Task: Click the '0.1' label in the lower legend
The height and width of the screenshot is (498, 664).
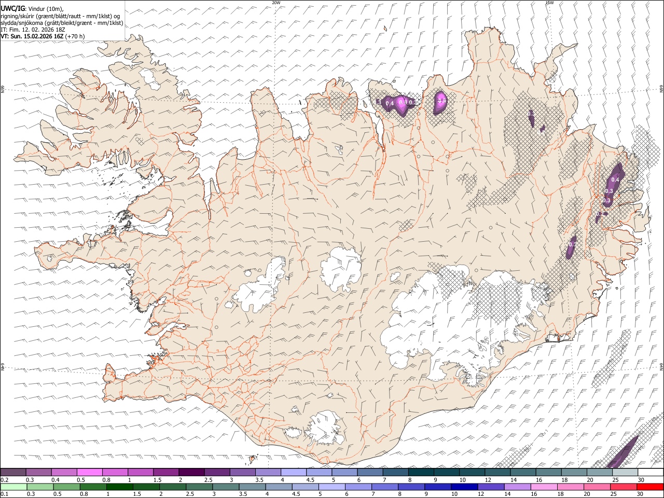Action: click(x=5, y=494)
